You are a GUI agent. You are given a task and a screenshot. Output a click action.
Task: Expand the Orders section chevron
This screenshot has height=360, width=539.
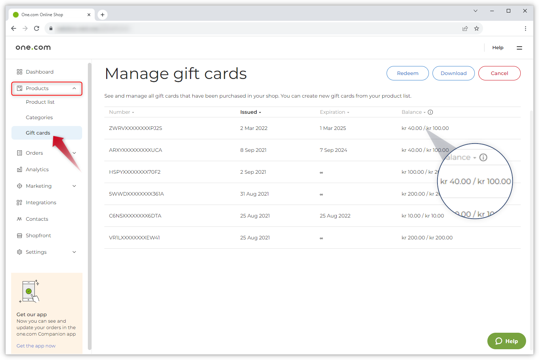tap(74, 153)
